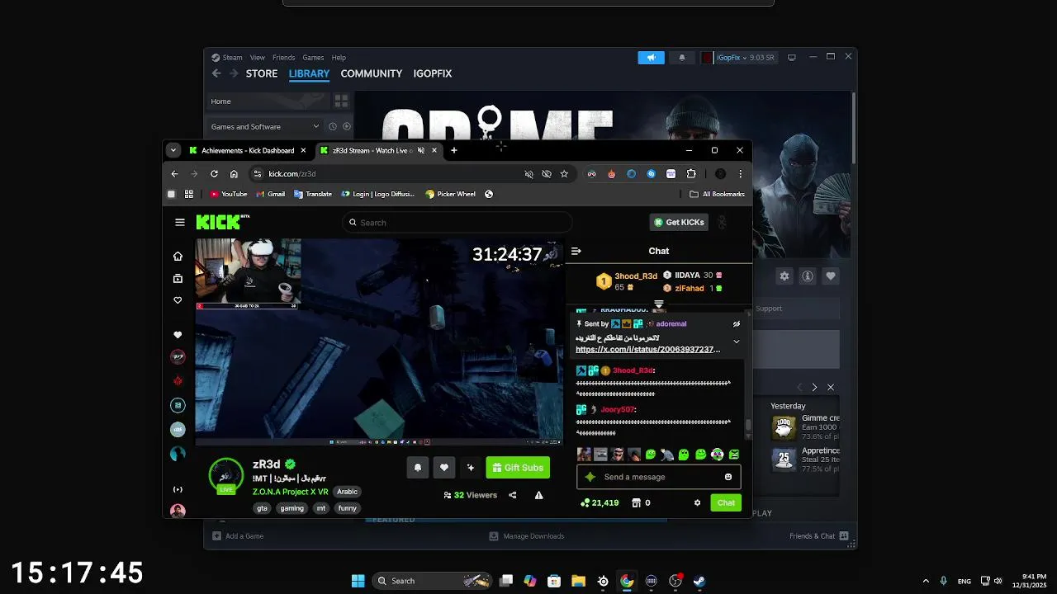Toggle Steam library collections grid view
The image size is (1057, 594).
tap(341, 101)
